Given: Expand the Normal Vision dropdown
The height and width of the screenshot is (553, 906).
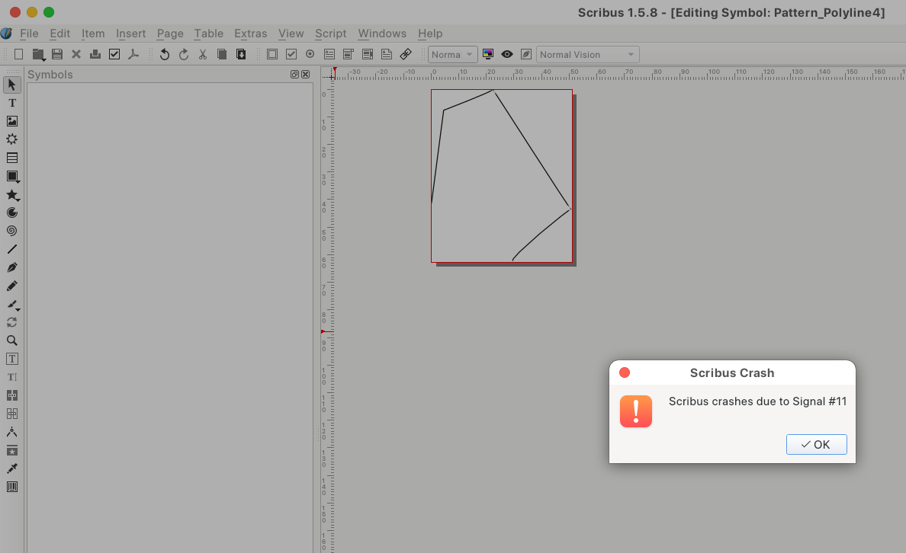Looking at the screenshot, I should (587, 54).
